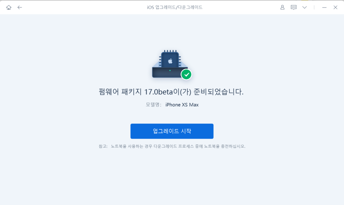The image size is (344, 205).
Task: Select the iPhone XS Max model name
Action: (182, 105)
